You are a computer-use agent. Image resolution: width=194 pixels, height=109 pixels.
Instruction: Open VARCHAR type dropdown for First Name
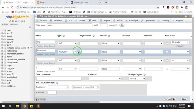click(67, 52)
